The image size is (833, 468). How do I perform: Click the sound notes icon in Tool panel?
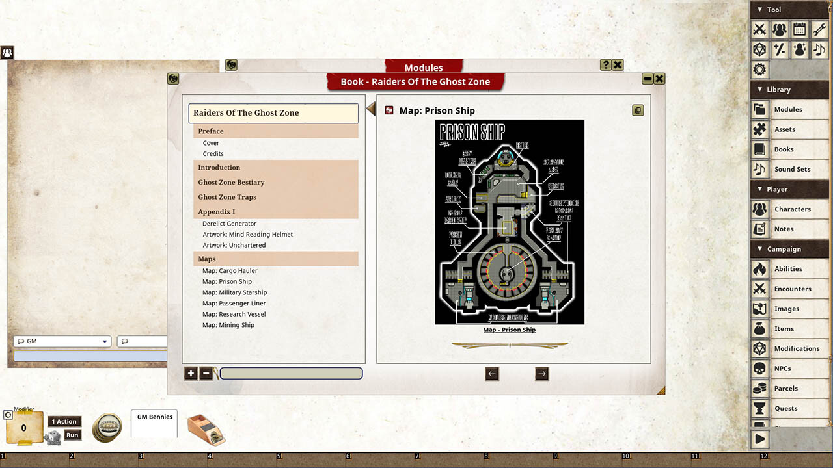(819, 49)
